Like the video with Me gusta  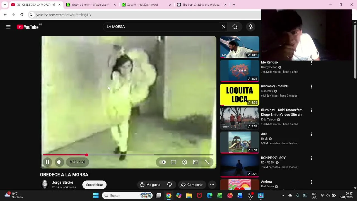150,185
